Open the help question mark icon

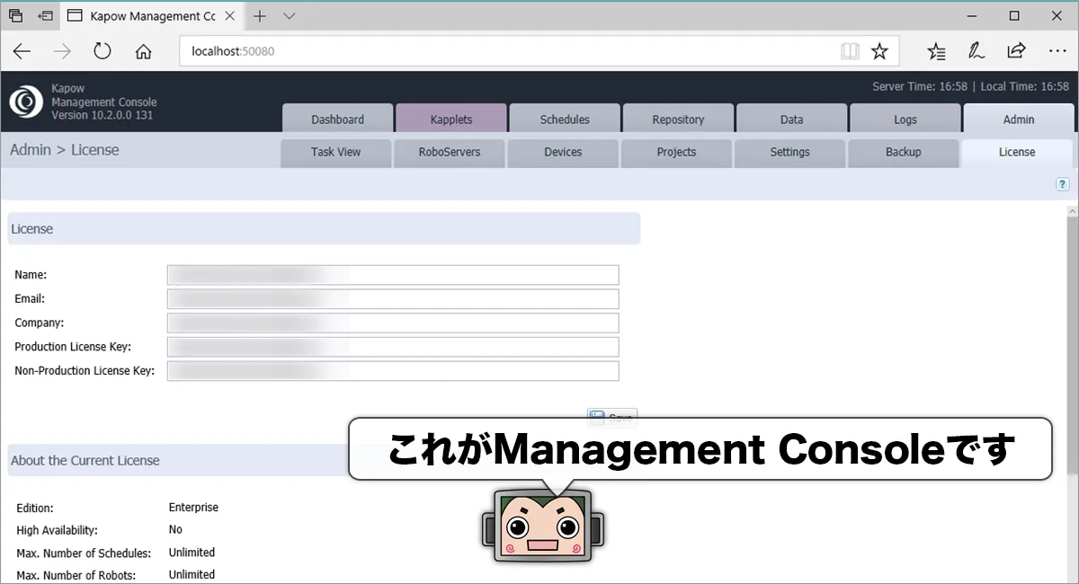(1063, 183)
